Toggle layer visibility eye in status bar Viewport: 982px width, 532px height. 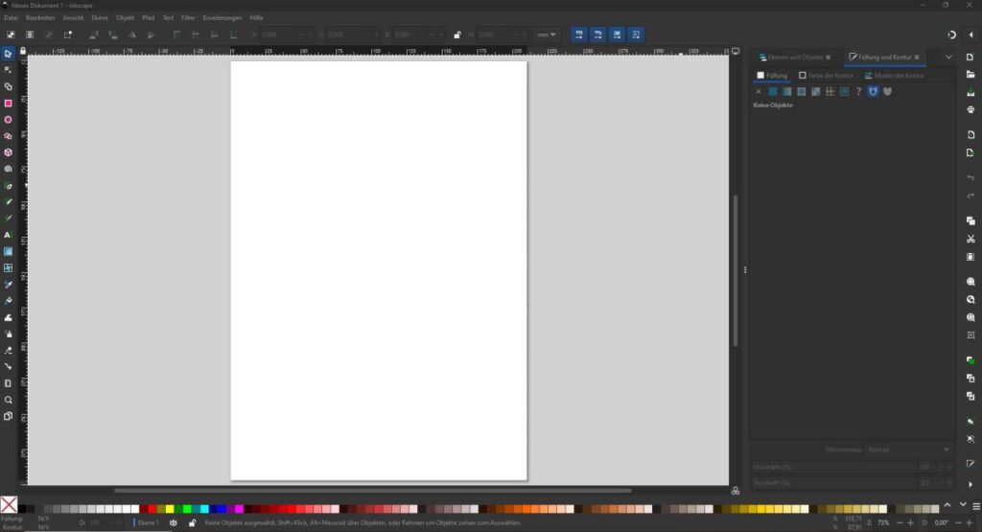pyautogui.click(x=174, y=522)
